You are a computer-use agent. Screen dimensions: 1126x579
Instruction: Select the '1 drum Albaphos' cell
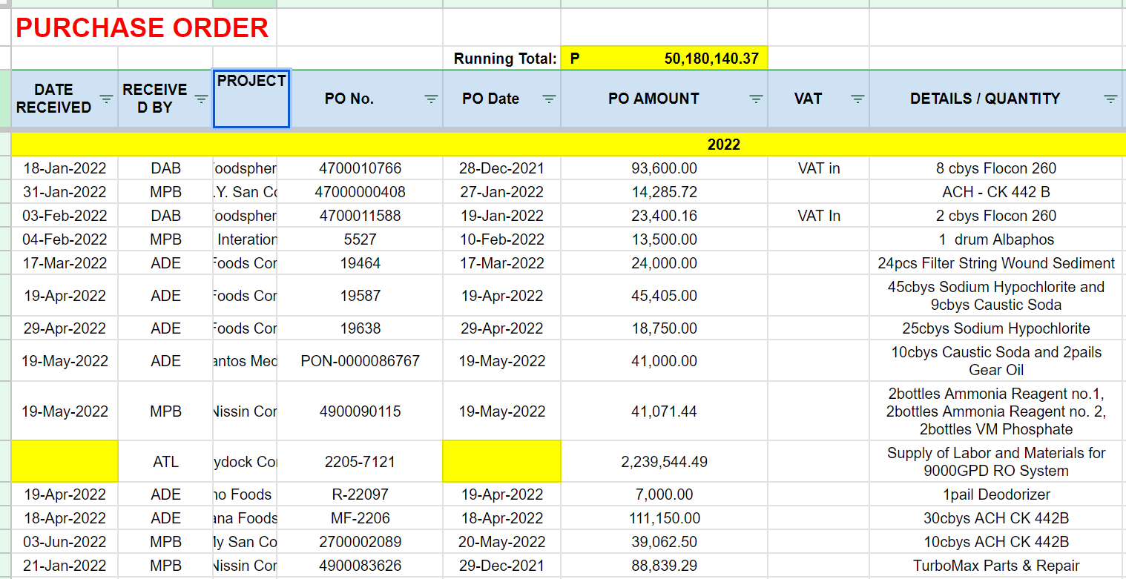[x=996, y=239]
